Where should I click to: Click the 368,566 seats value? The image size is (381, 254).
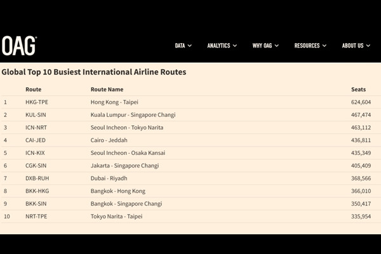click(x=361, y=178)
